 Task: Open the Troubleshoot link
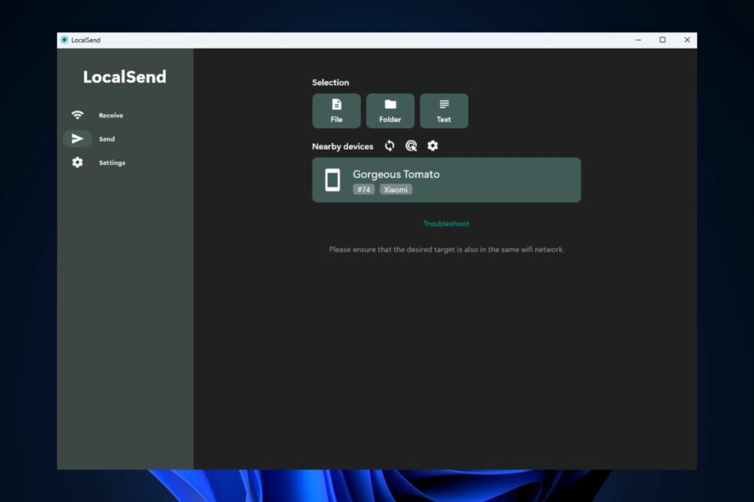(446, 223)
